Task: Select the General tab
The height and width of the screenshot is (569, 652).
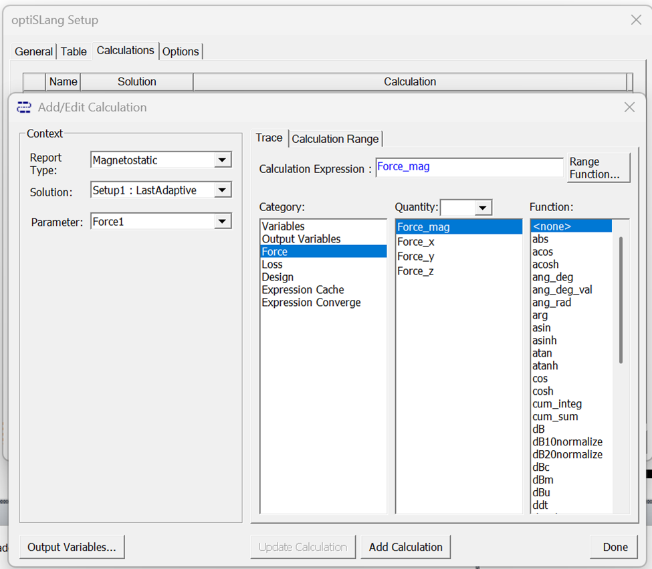Action: point(33,51)
